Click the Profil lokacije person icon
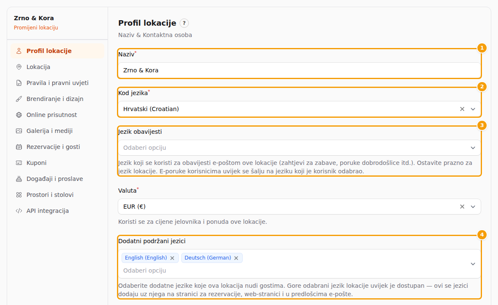Image resolution: width=498 pixels, height=305 pixels. tap(19, 51)
